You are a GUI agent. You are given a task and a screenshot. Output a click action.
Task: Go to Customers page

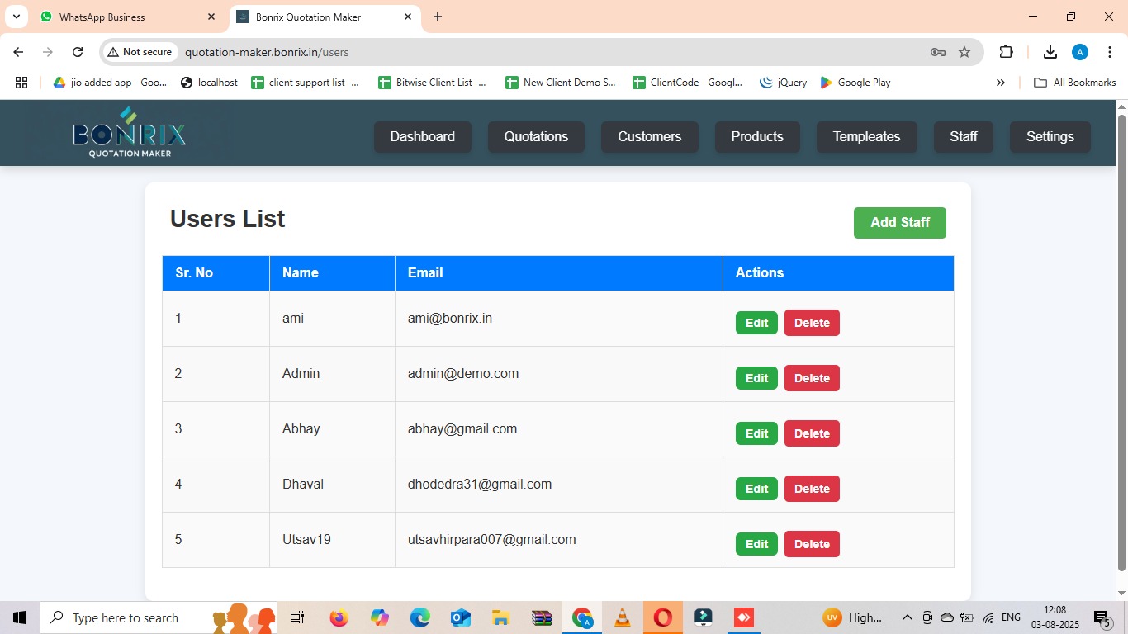pyautogui.click(x=650, y=137)
